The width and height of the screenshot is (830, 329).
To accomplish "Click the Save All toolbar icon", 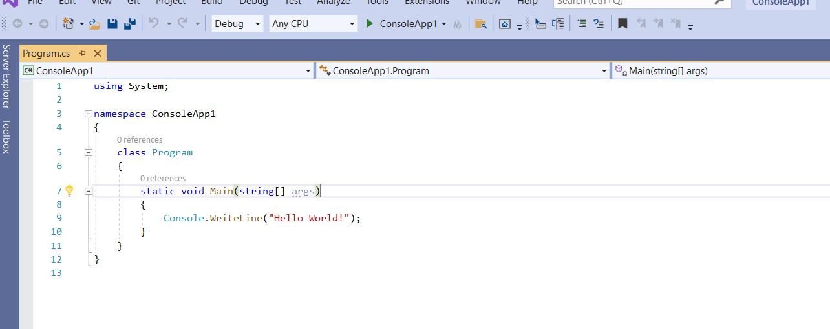I will 130,24.
